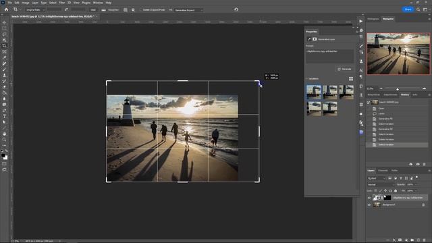The width and height of the screenshot is (432, 243).
Task: Open crop overlay options grid icon
Action: point(126,9)
